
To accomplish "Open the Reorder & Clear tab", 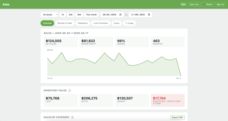I will click(65, 23).
